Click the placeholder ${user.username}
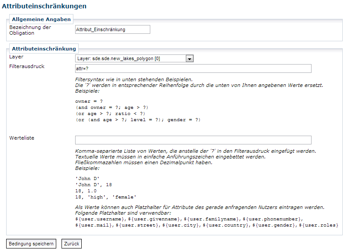 100,219
